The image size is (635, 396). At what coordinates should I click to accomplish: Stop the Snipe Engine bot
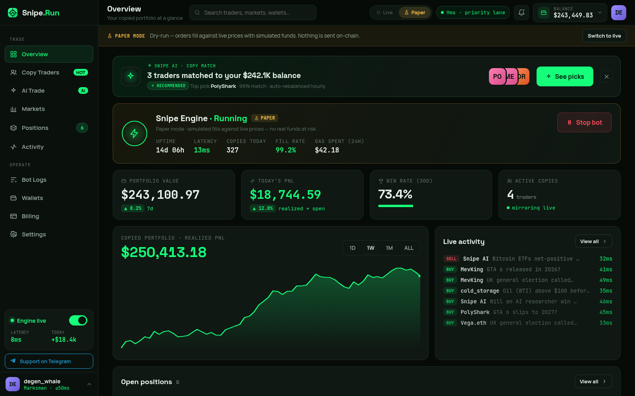coord(584,122)
